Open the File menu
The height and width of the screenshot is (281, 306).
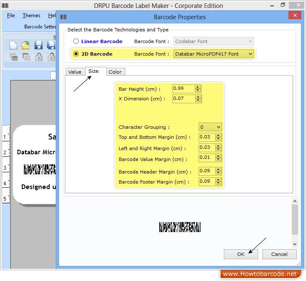(11, 15)
